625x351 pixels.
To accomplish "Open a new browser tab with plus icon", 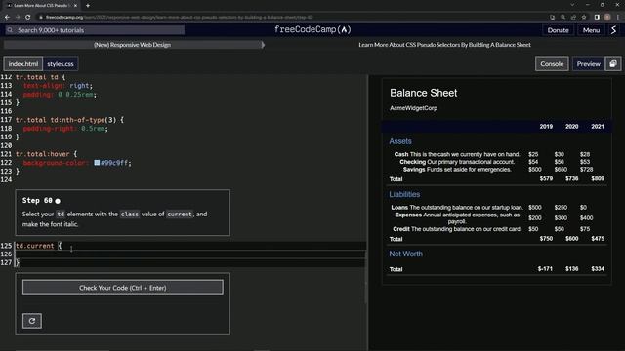I will [88, 6].
